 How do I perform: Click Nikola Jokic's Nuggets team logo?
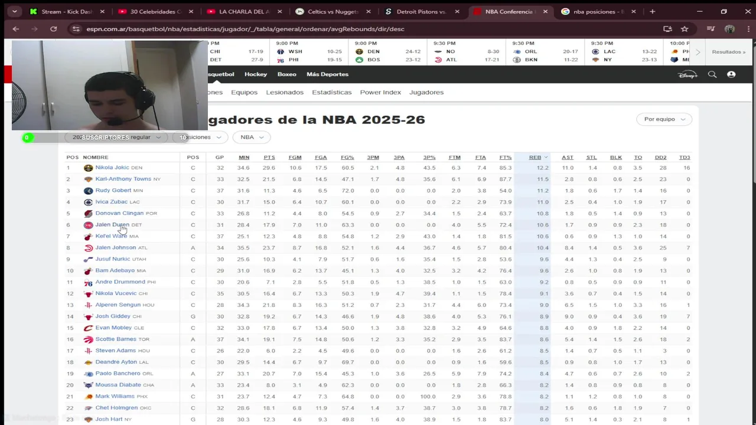pyautogui.click(x=88, y=168)
